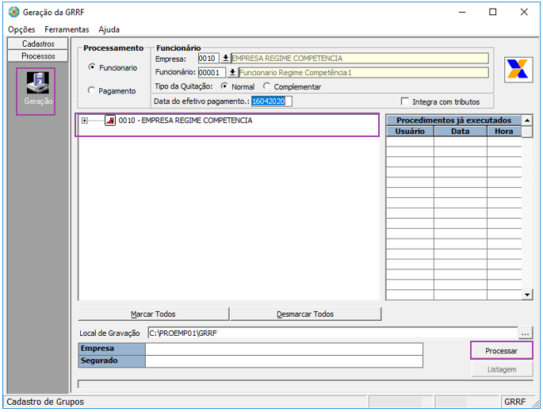Click the Geração icon in sidebar
The image size is (543, 412).
click(x=37, y=85)
